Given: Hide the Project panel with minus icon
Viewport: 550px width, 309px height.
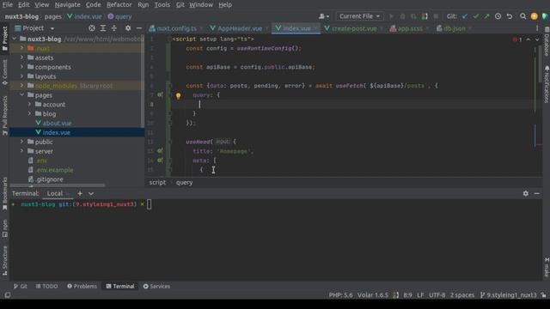Looking at the screenshot, I should (x=139, y=28).
